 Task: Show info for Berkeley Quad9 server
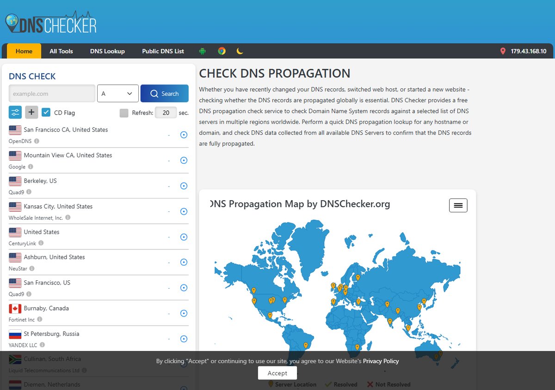(x=29, y=192)
